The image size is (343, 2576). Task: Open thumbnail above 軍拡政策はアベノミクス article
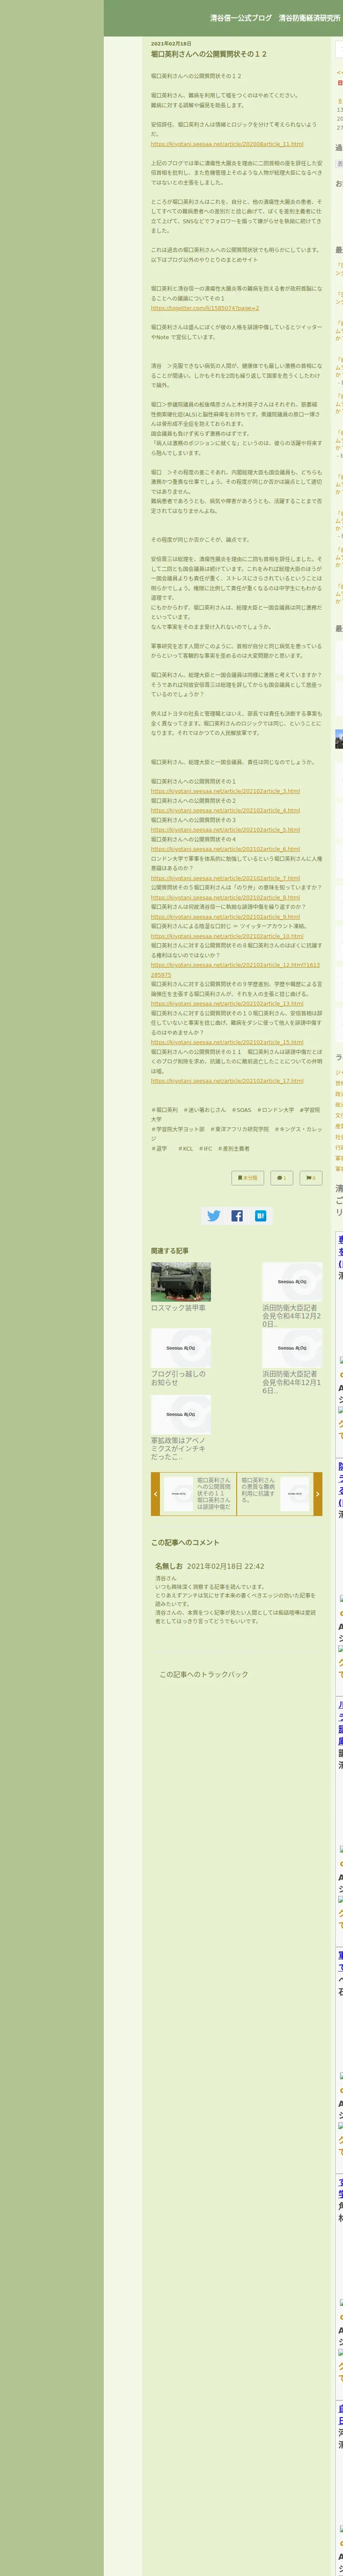pyautogui.click(x=181, y=1415)
